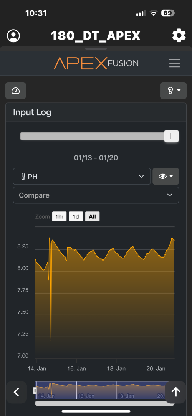
Task: Click the Zoom label text
Action: click(x=42, y=216)
